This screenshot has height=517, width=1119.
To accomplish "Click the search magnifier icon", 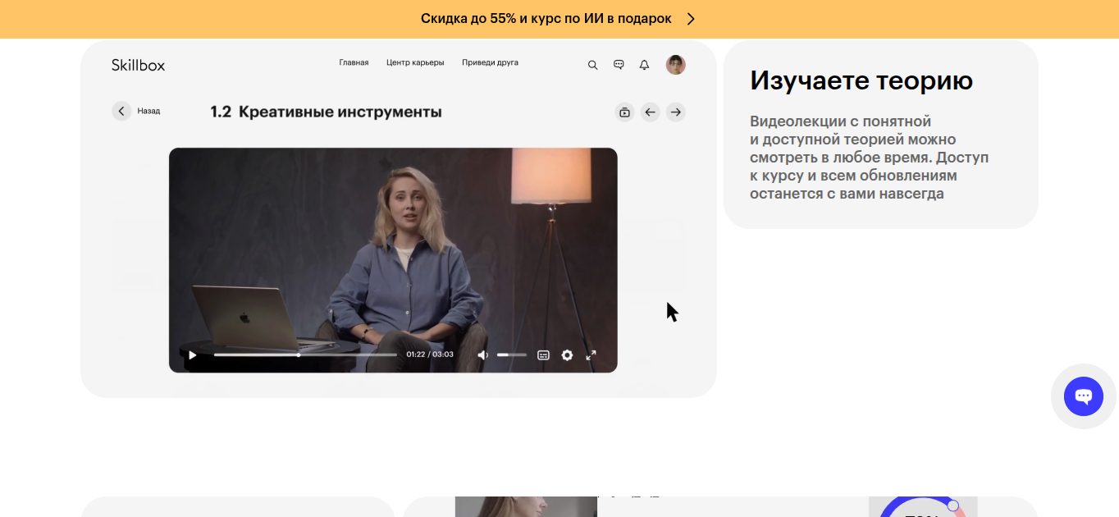I will click(592, 65).
